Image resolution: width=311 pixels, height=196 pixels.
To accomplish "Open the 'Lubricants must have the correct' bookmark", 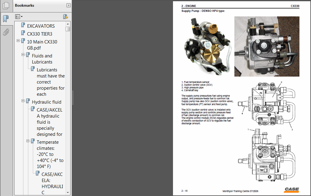I will (51, 82).
